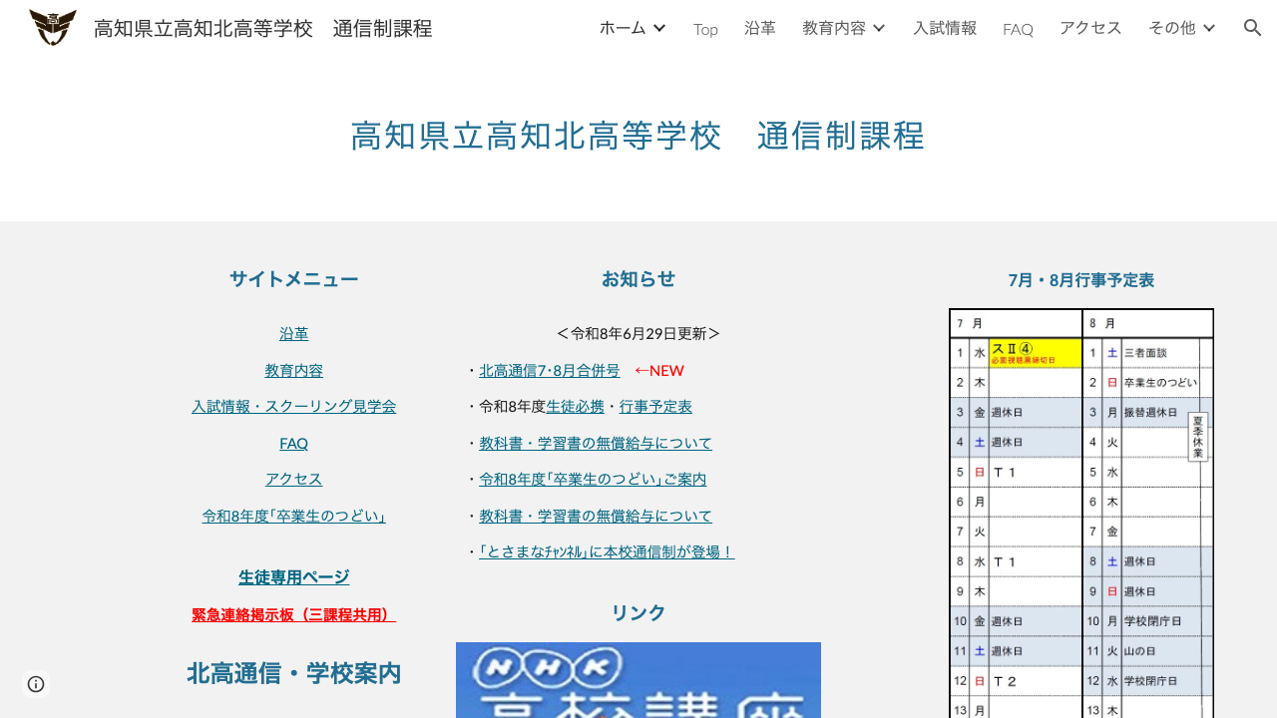
Task: Expand the 教育内容 submenu arrow
Action: click(x=879, y=28)
